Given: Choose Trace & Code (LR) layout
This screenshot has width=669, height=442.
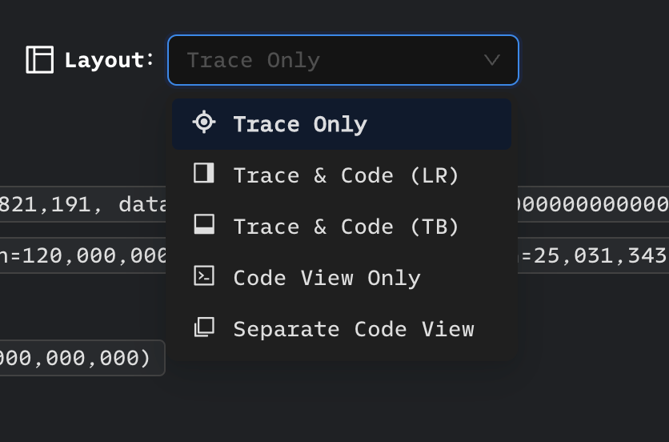Looking at the screenshot, I should 346,175.
